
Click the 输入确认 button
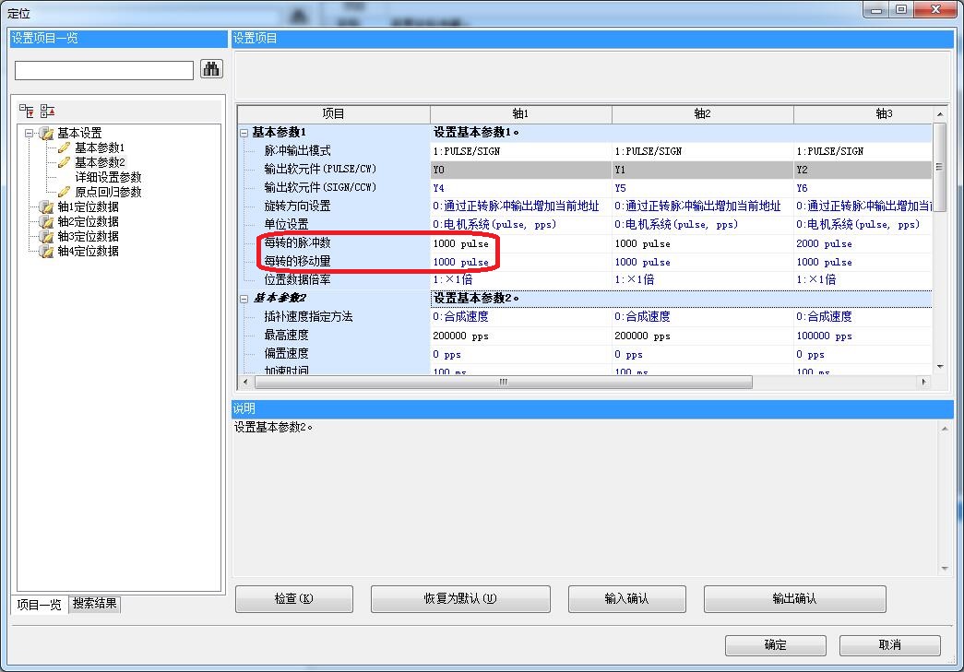point(626,599)
